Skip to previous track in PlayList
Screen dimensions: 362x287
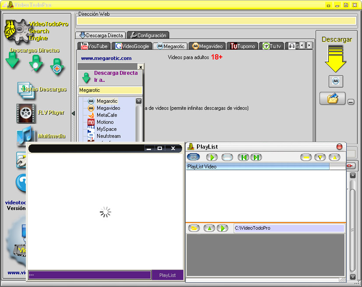pyautogui.click(x=243, y=157)
